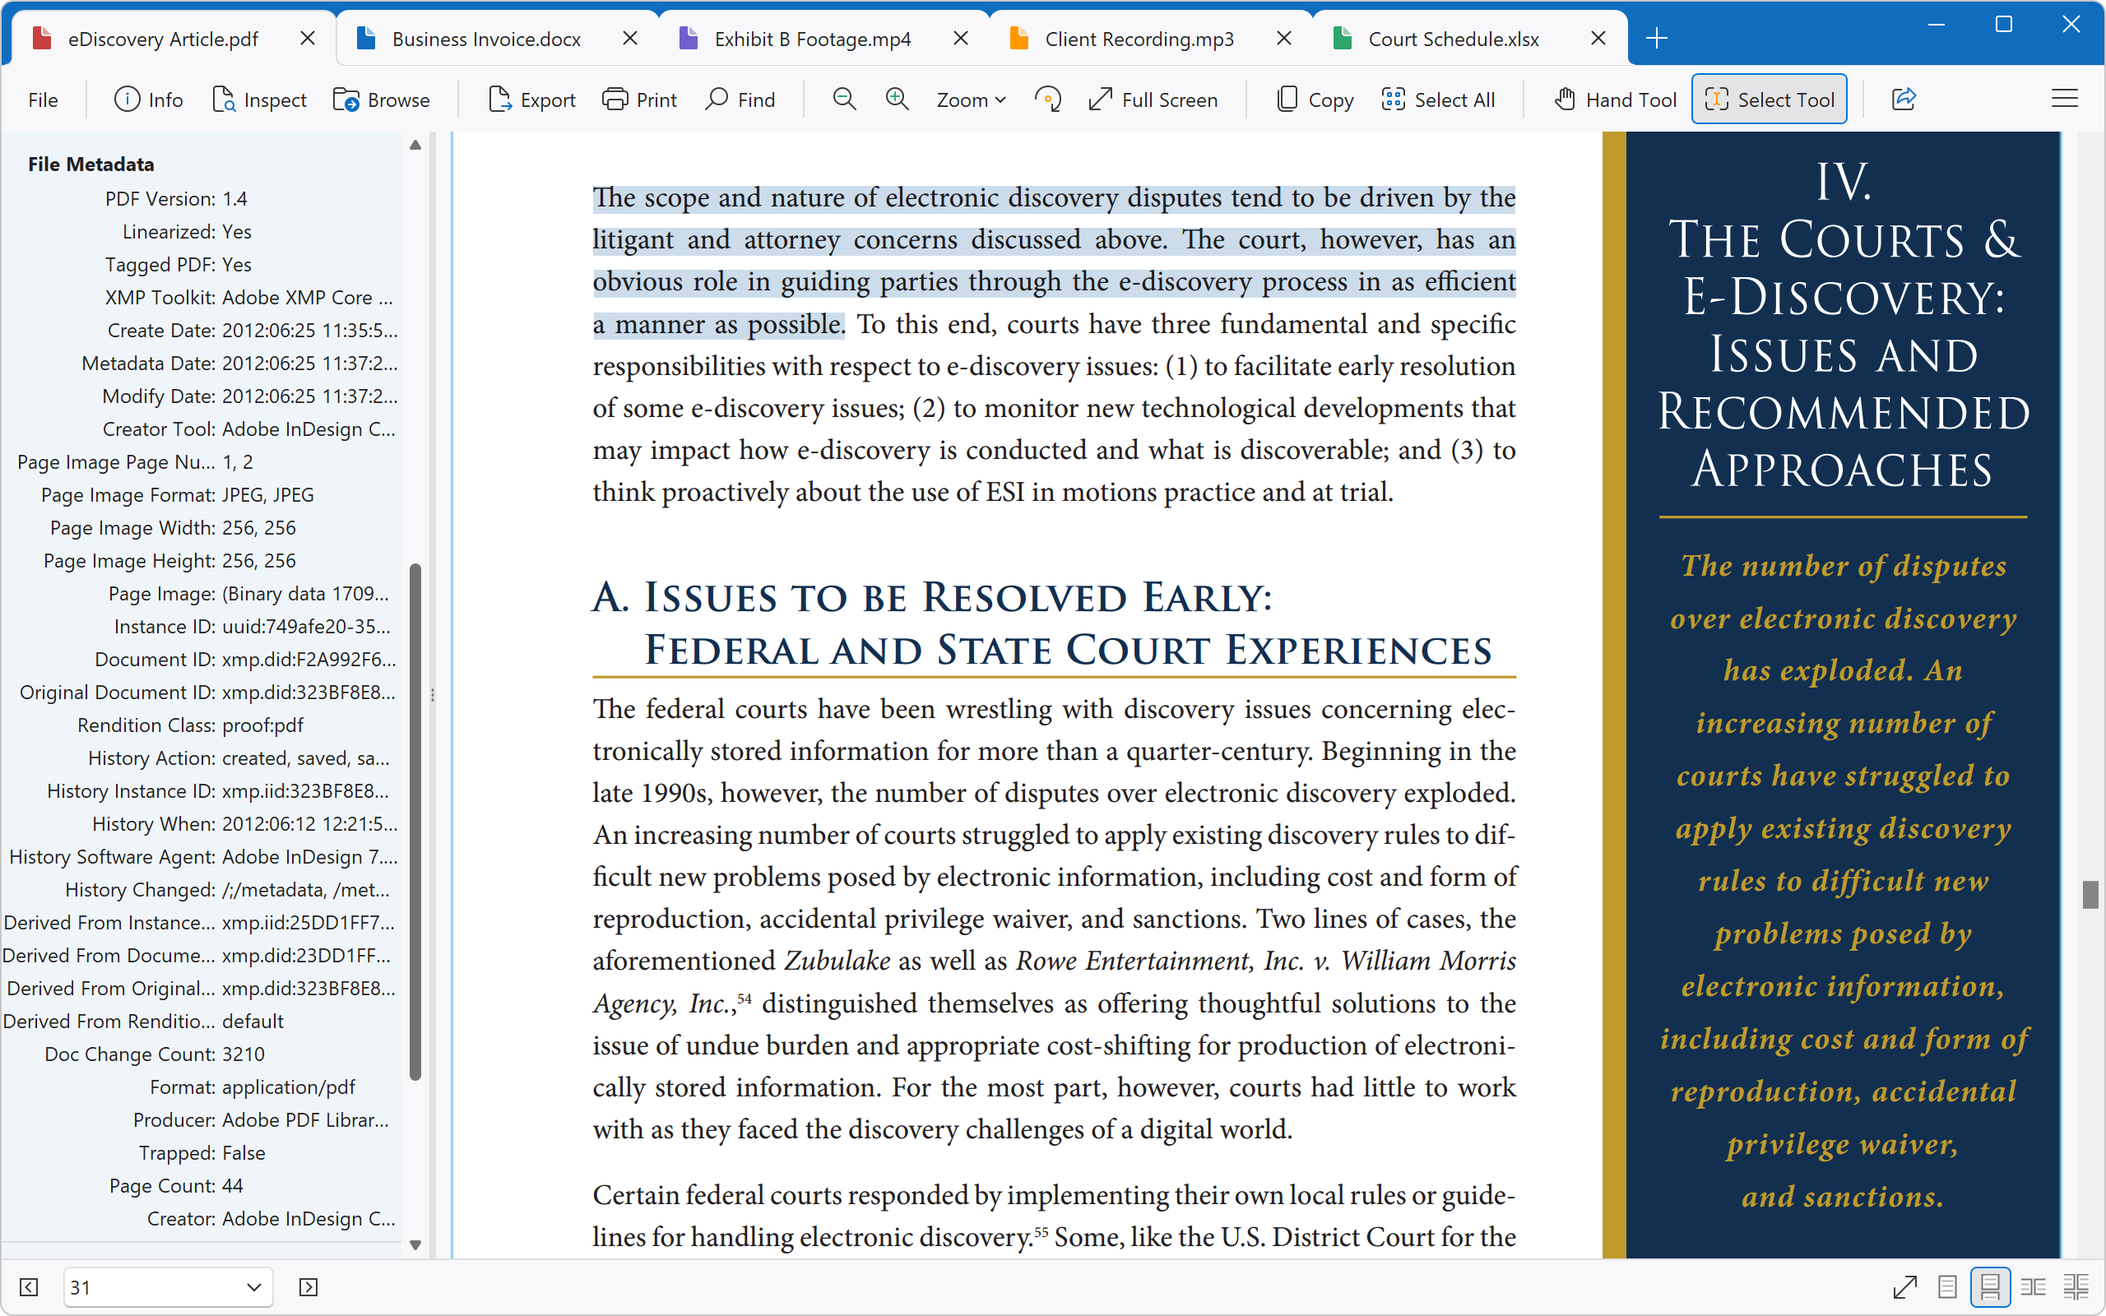Go to the next page arrow
Image resolution: width=2106 pixels, height=1316 pixels.
point(308,1286)
